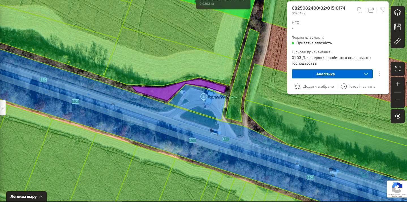This screenshot has height=202, width=407.
Task: Copy the cadastral number 6825082400:02:015:0174
Action: (x=360, y=10)
